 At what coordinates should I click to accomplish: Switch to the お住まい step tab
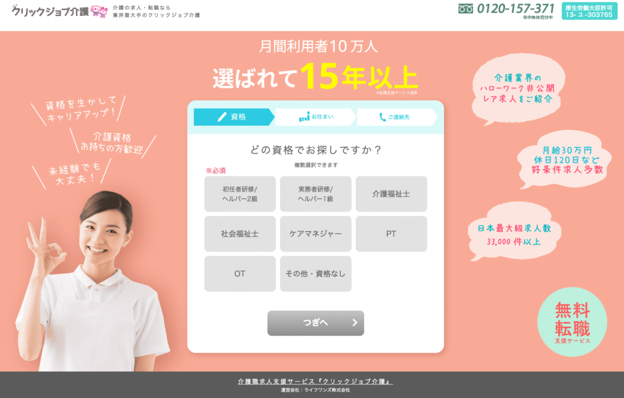coord(315,117)
